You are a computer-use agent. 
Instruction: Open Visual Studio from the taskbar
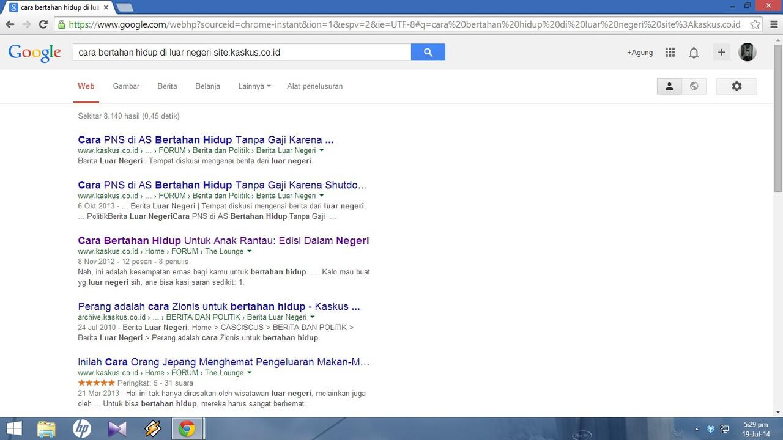[117, 429]
